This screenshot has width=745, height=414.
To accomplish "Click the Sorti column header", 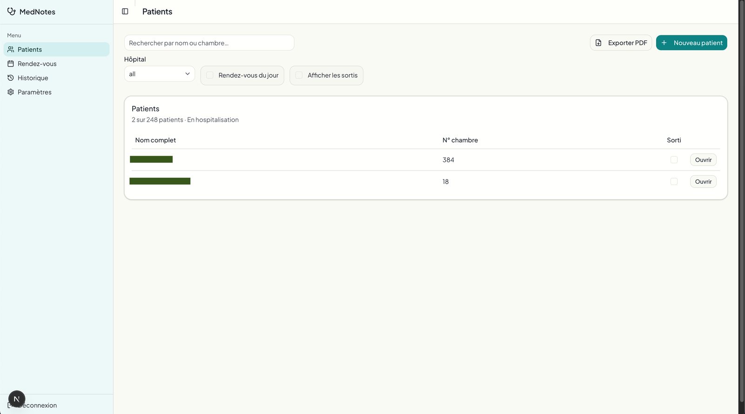I will pyautogui.click(x=674, y=140).
